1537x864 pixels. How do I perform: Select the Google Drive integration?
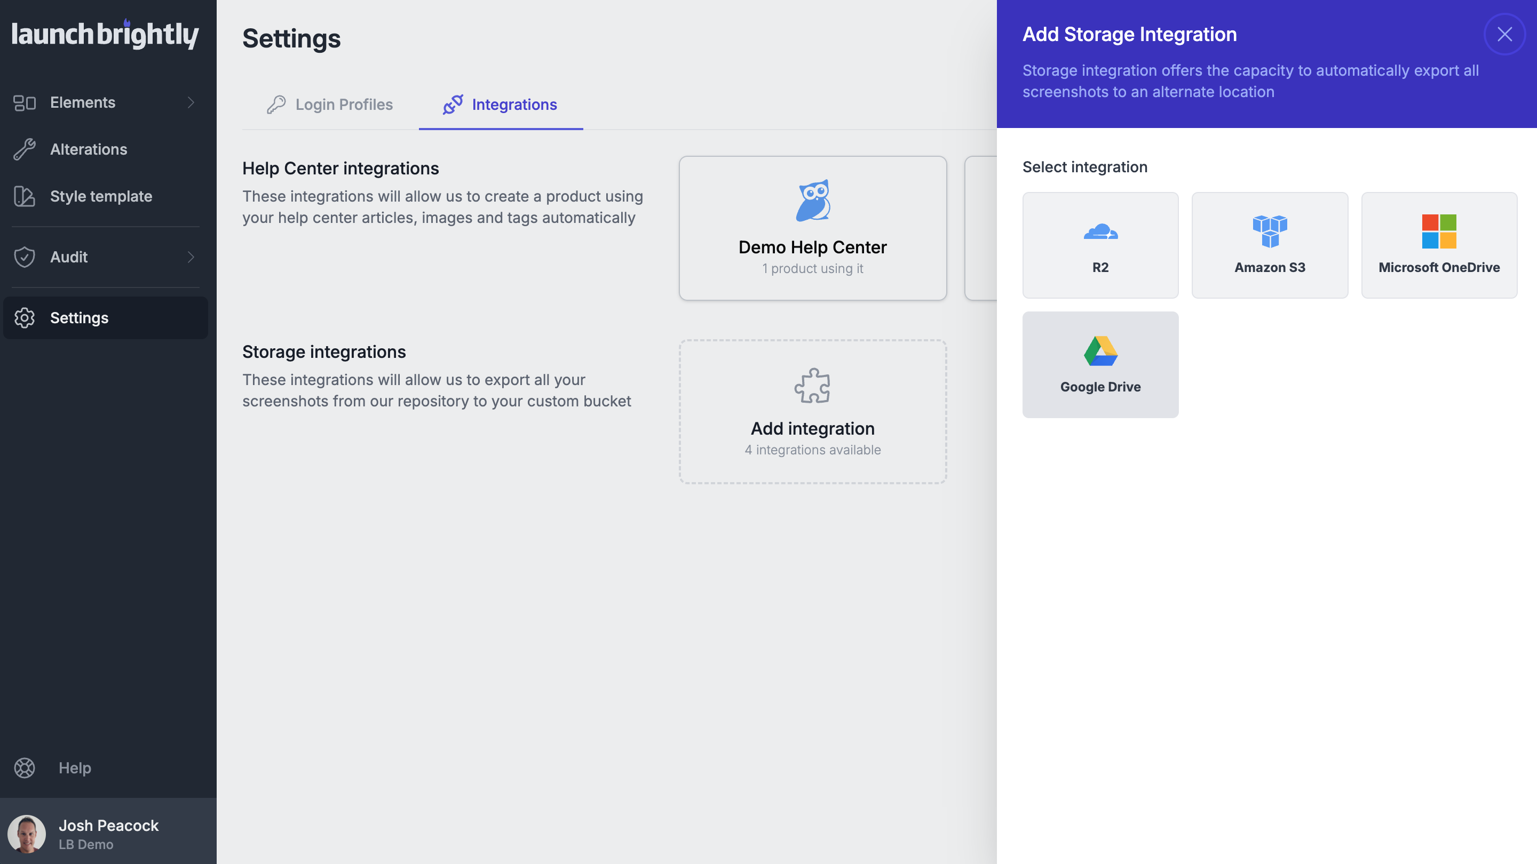(x=1100, y=364)
